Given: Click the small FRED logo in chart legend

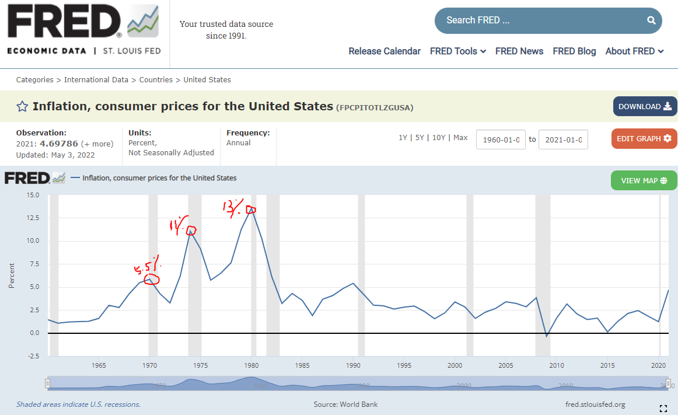Looking at the screenshot, I should click(x=34, y=178).
